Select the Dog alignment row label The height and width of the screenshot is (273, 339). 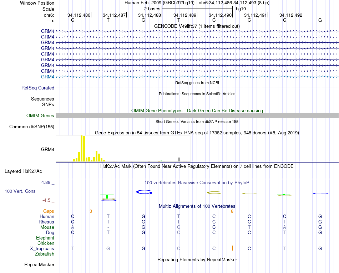(50, 233)
